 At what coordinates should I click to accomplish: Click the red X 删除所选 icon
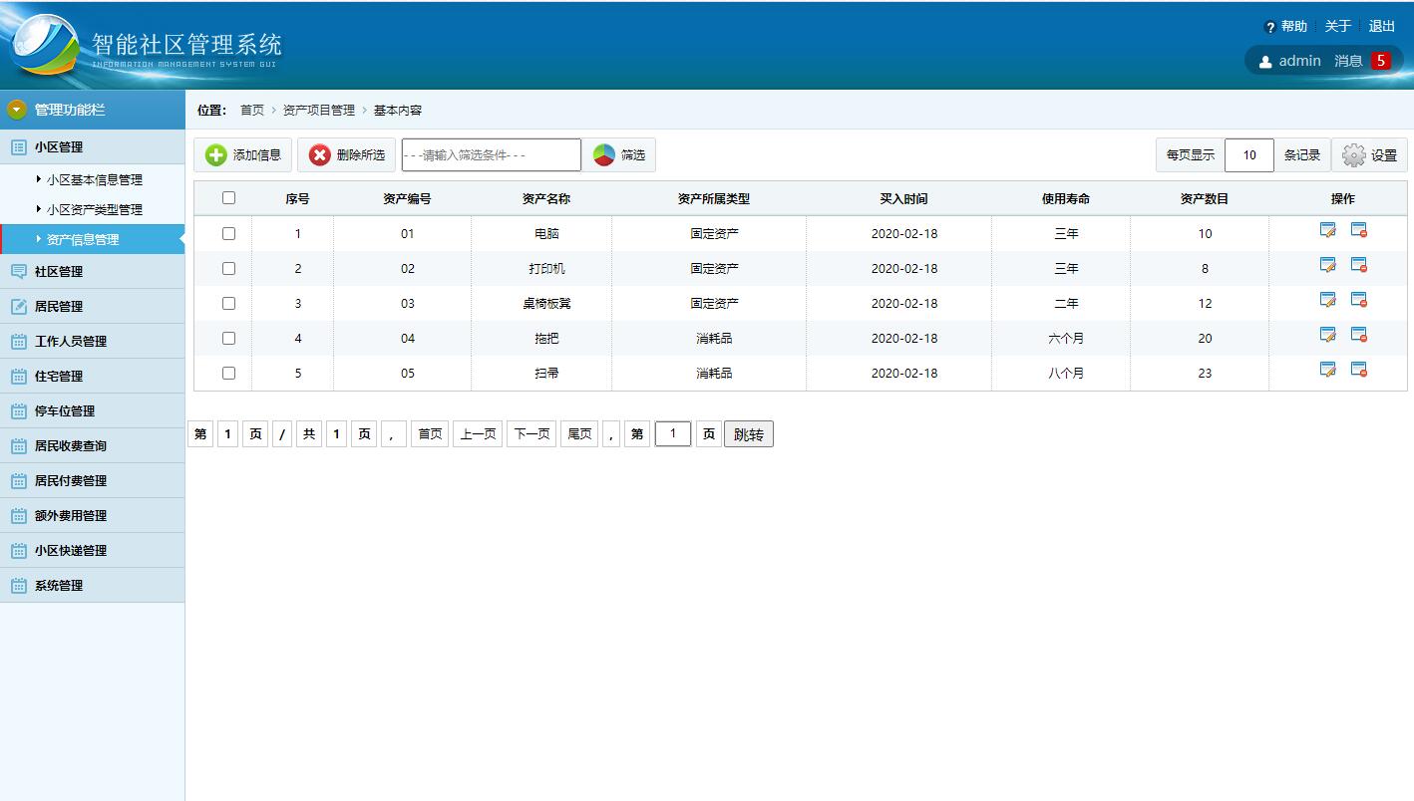pos(319,155)
